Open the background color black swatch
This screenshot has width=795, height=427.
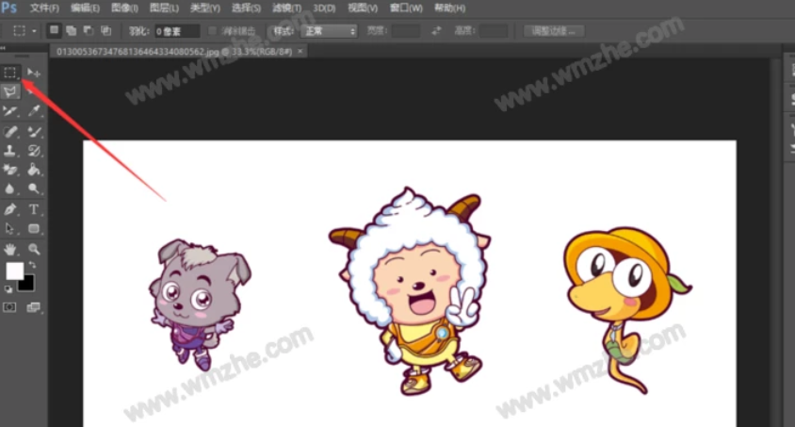(x=27, y=285)
